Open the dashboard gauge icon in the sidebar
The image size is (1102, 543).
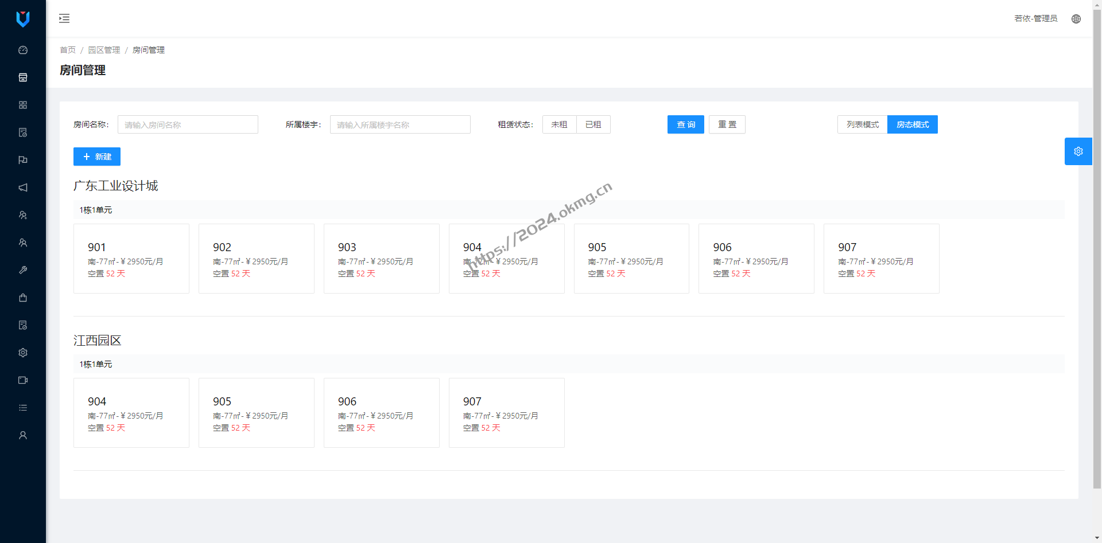coord(23,50)
